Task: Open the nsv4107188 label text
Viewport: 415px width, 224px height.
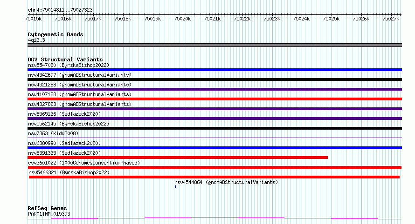Action: point(80,94)
